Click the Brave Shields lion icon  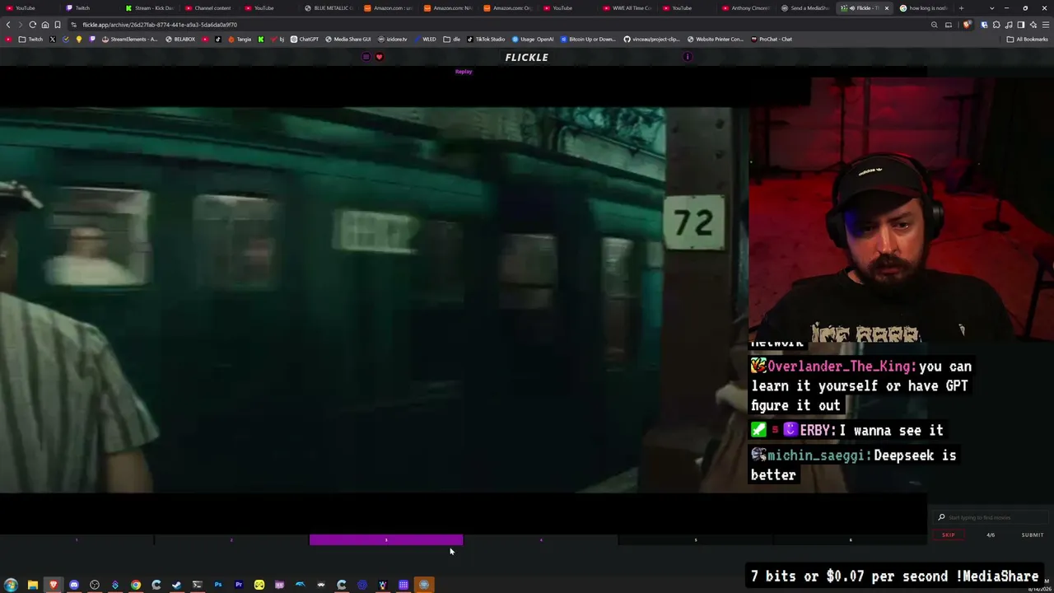tap(967, 25)
